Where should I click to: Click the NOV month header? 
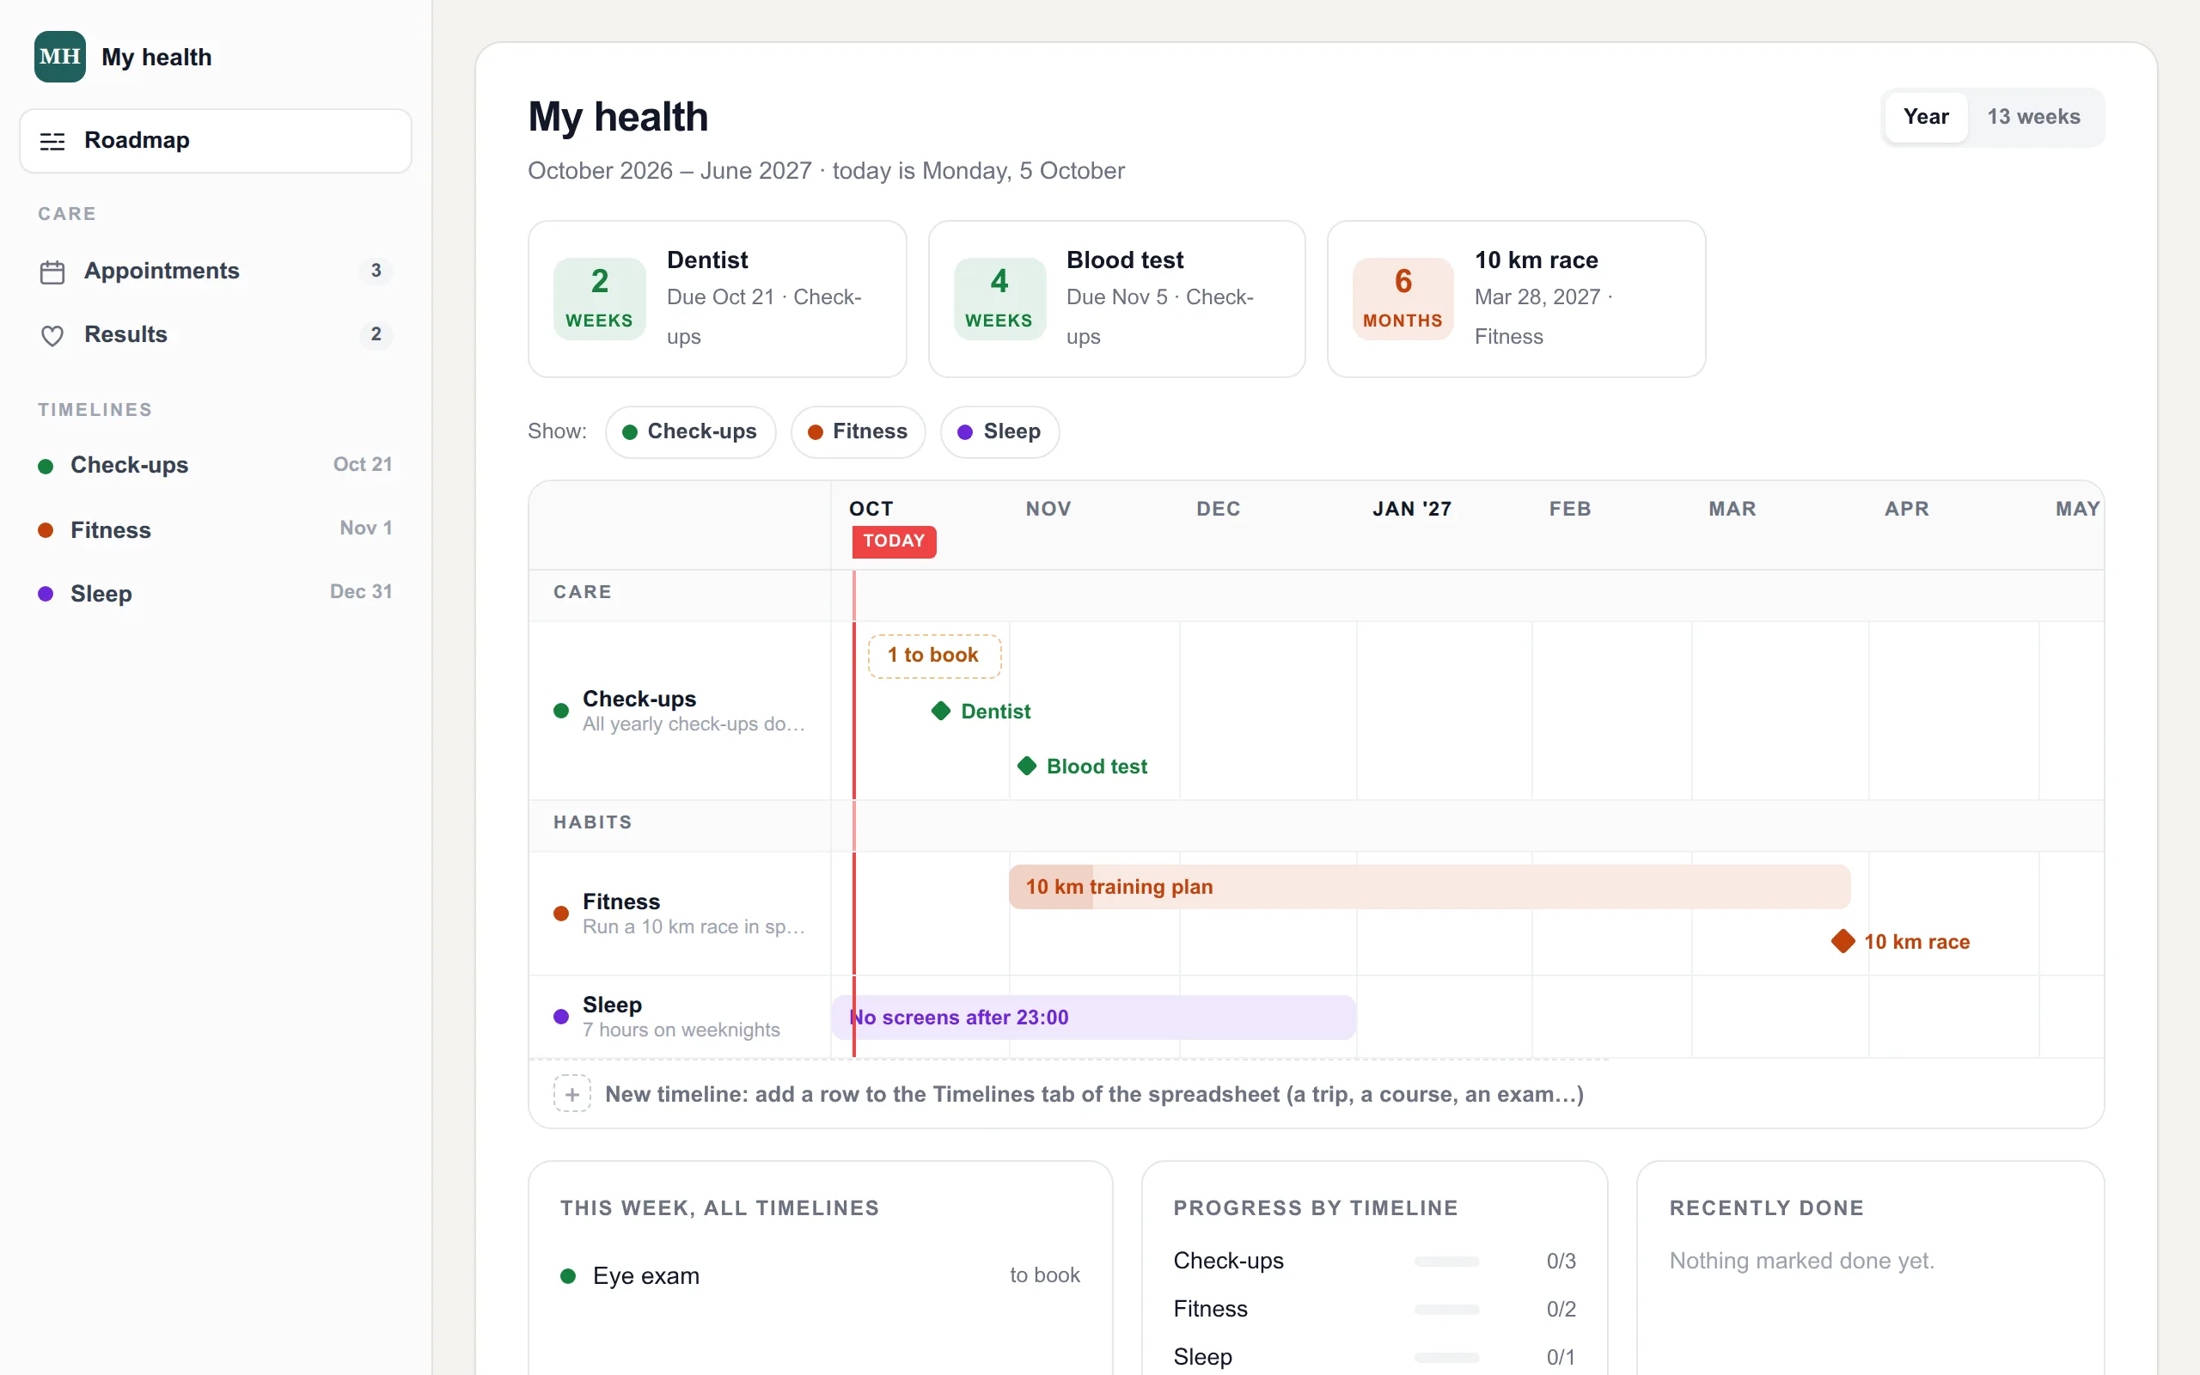[x=1048, y=510]
